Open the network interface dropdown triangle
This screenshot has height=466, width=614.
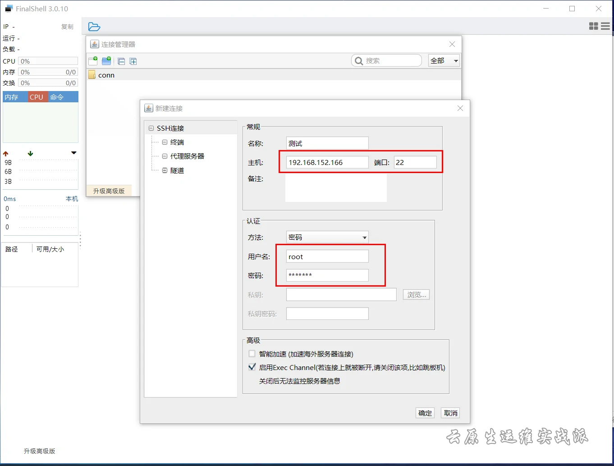(74, 153)
